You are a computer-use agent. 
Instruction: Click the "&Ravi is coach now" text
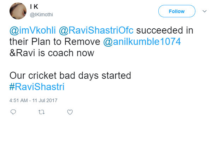[x=52, y=53]
